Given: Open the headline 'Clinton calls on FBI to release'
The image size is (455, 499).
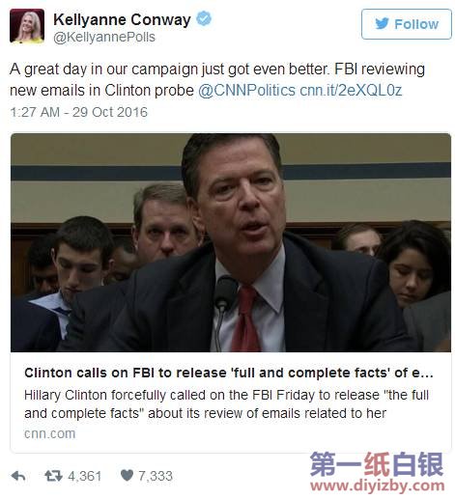Looking at the screenshot, I should (x=228, y=373).
